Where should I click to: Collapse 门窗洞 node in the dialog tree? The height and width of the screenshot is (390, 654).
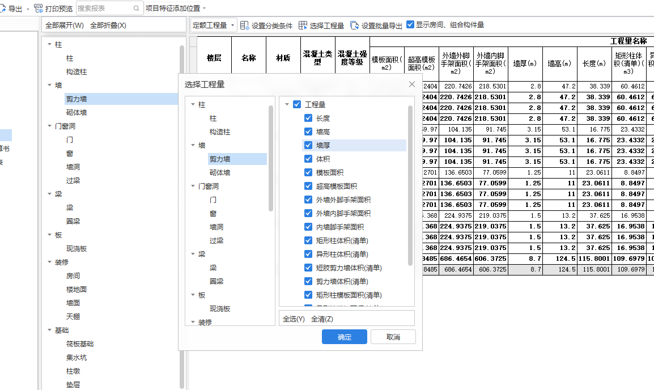193,186
